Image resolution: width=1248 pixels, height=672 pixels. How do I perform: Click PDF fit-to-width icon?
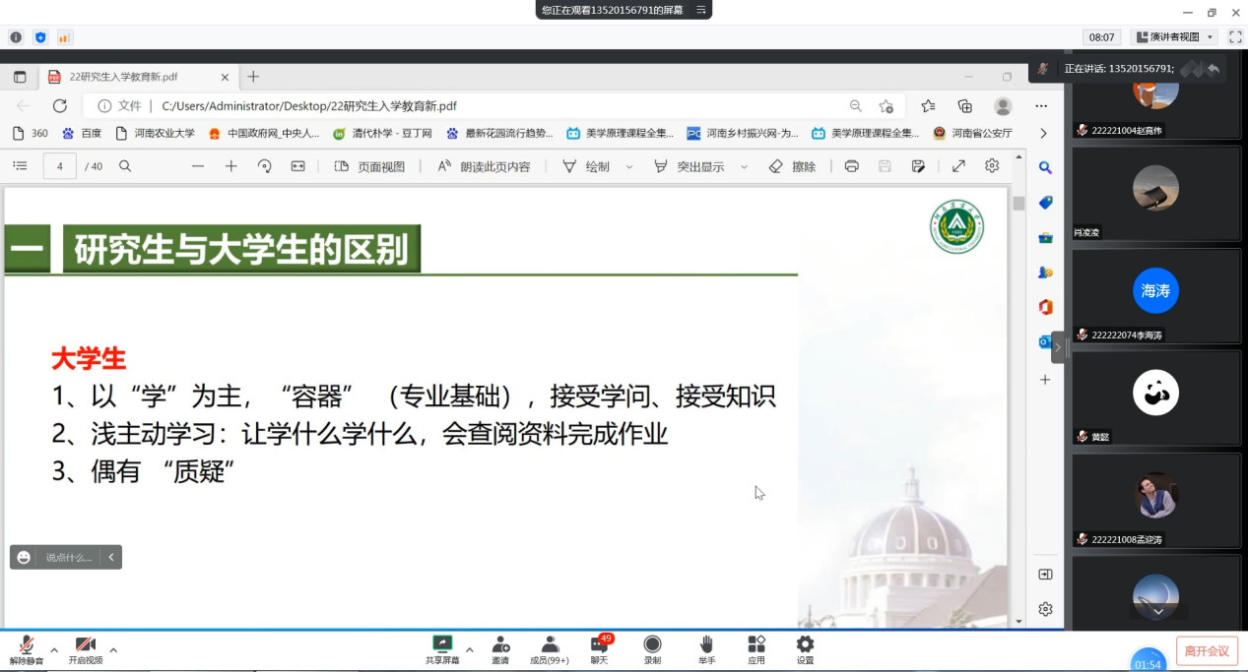coord(297,166)
